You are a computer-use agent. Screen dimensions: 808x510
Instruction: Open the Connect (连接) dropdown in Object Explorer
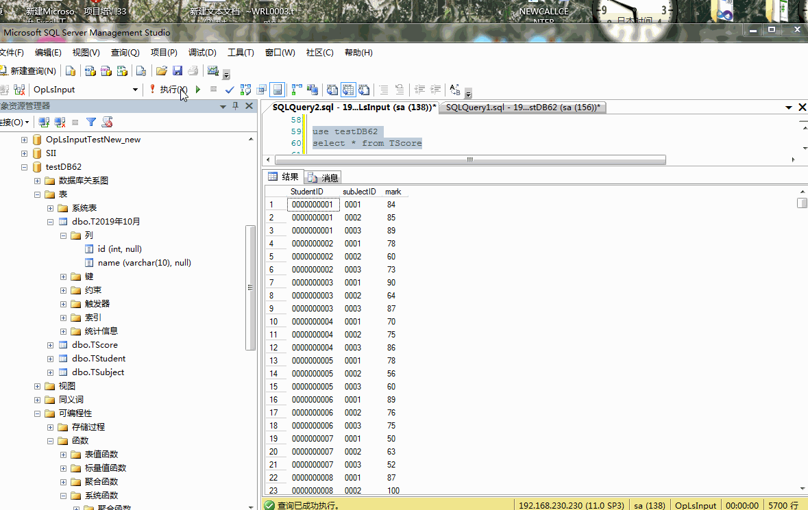pyautogui.click(x=14, y=123)
